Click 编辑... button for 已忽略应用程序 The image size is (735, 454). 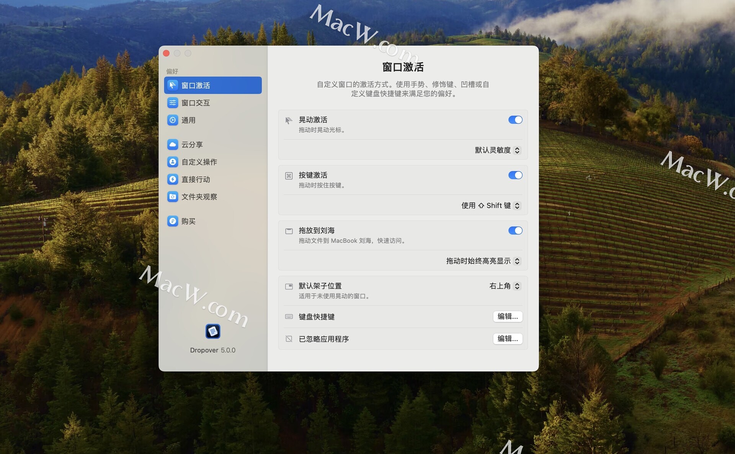508,339
